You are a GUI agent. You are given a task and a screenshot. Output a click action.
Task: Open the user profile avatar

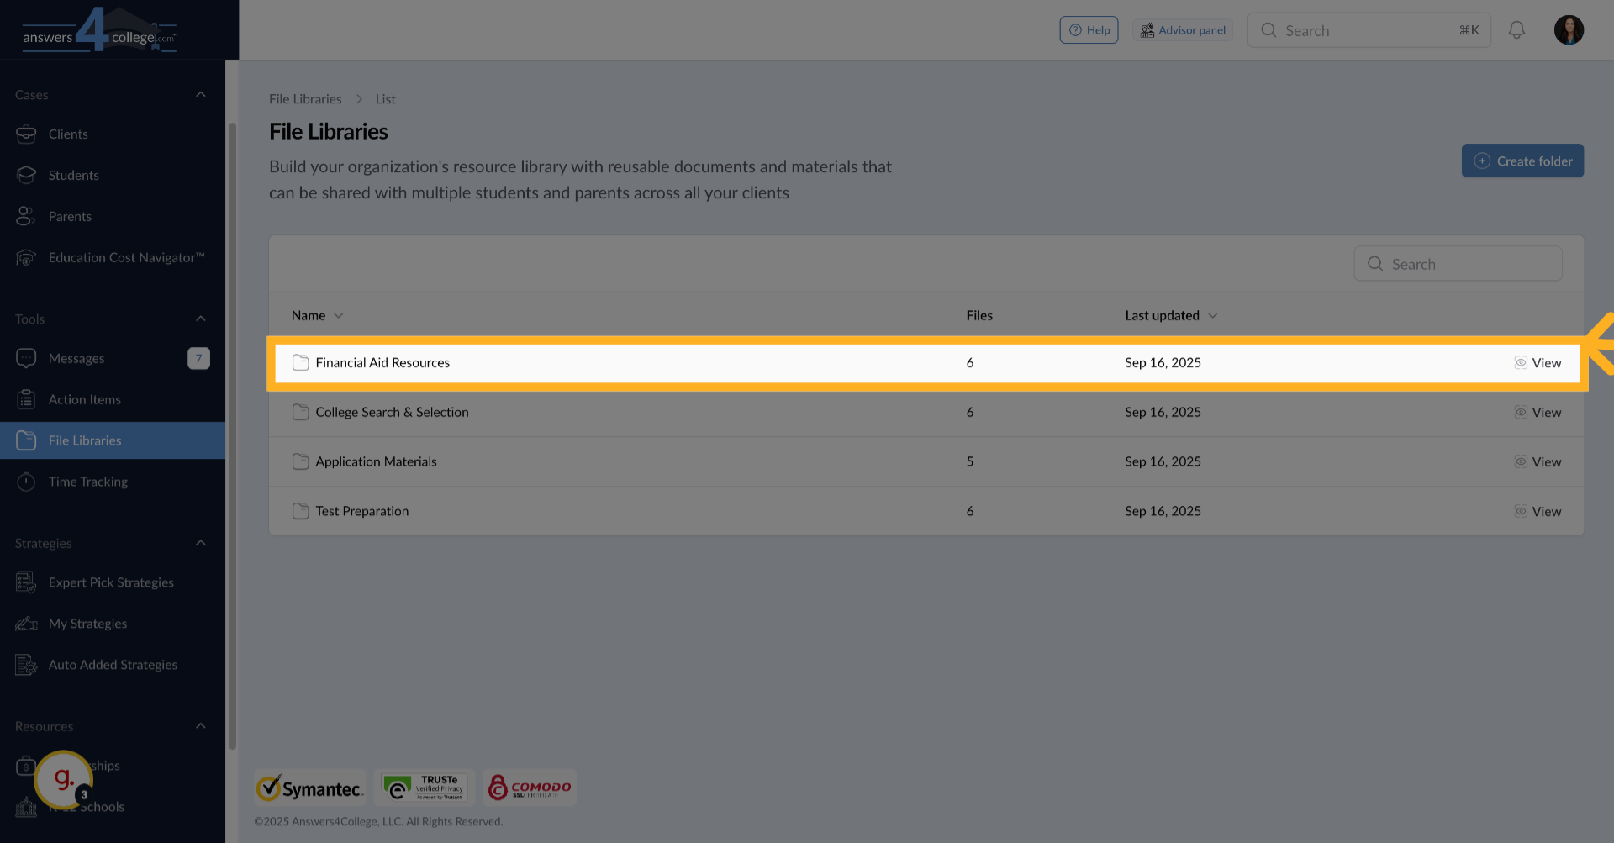pyautogui.click(x=1569, y=30)
